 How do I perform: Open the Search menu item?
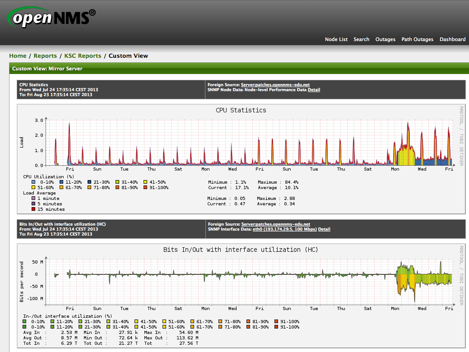point(361,39)
